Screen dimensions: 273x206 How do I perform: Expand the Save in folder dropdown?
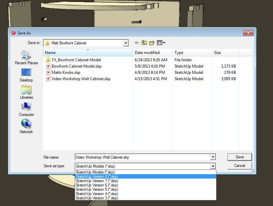(126, 43)
